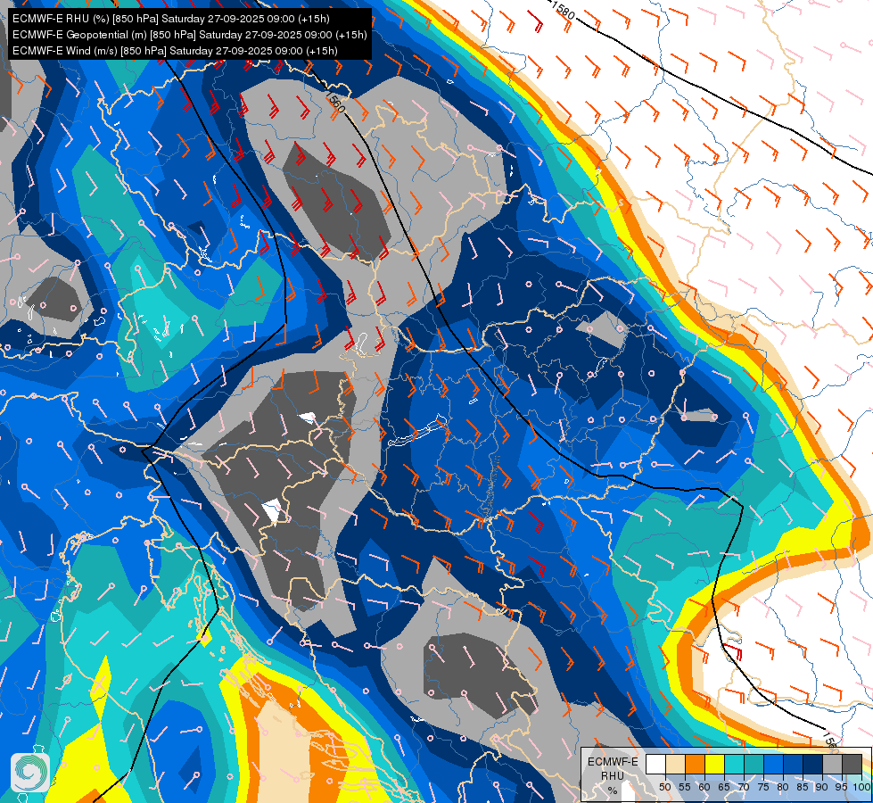This screenshot has width=873, height=803.
Task: Click the 'ECMWF-E' legend title text
Action: coord(613,762)
